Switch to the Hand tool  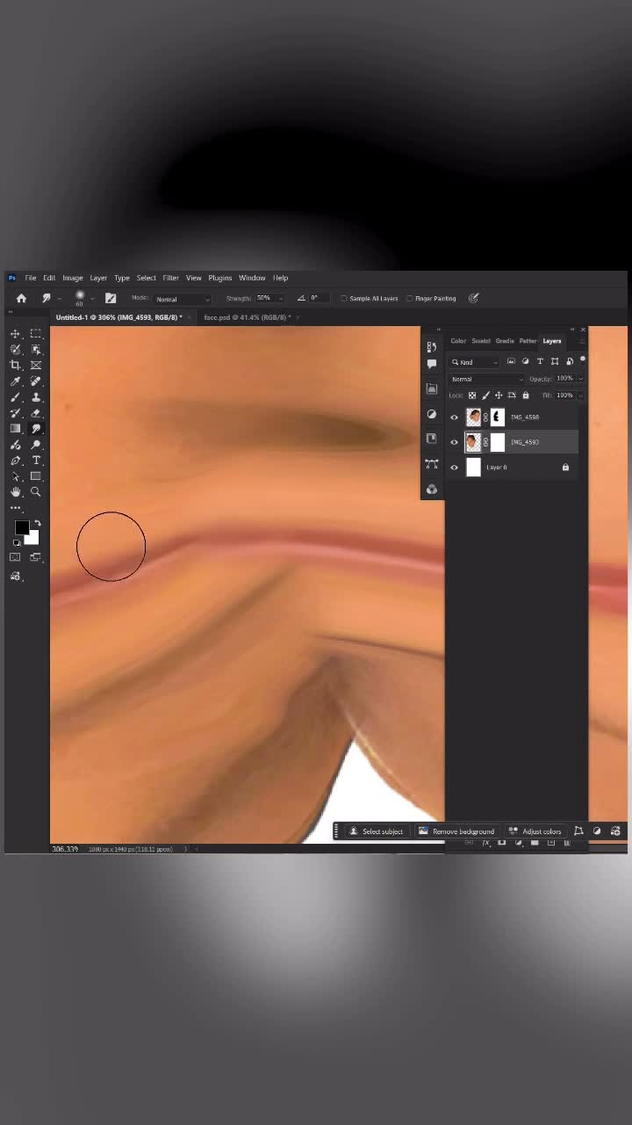15,492
